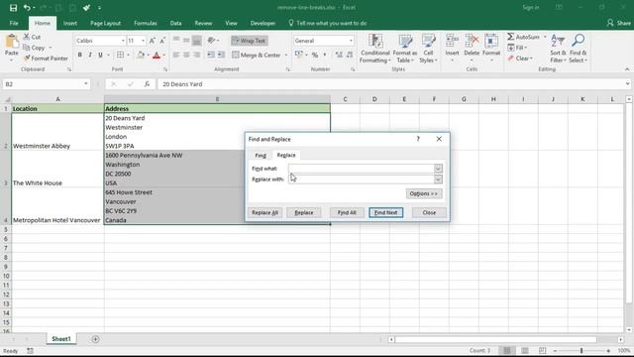
Task: Decrease font size with smaller A icon
Action: click(162, 41)
